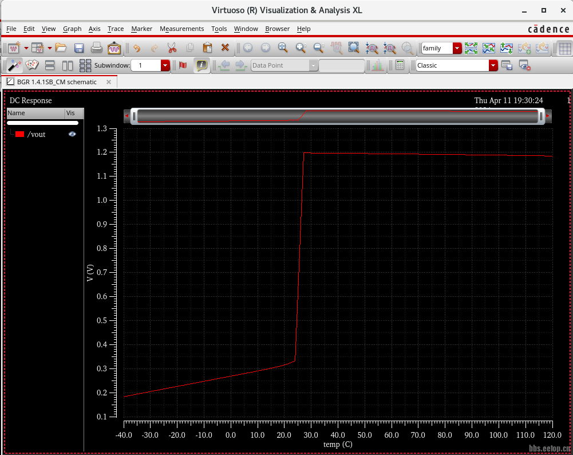The image size is (573, 455).
Task: Click the Zoom magnifier icon
Action: (x=282, y=48)
